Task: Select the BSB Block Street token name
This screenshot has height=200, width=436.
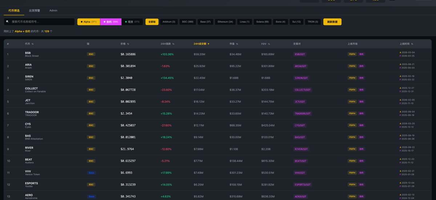Action: click(32, 54)
